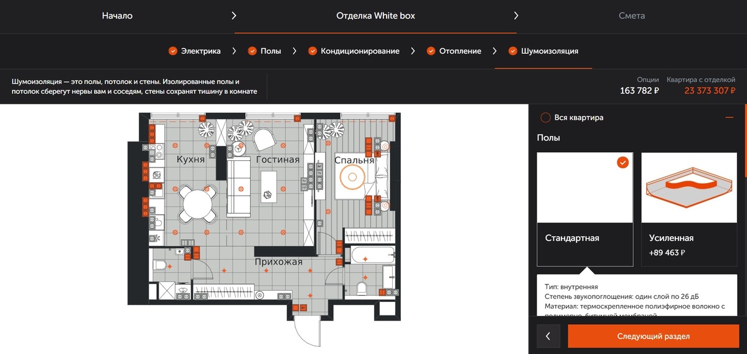Click the Гостиная room label
This screenshot has width=747, height=354.
tap(278, 160)
